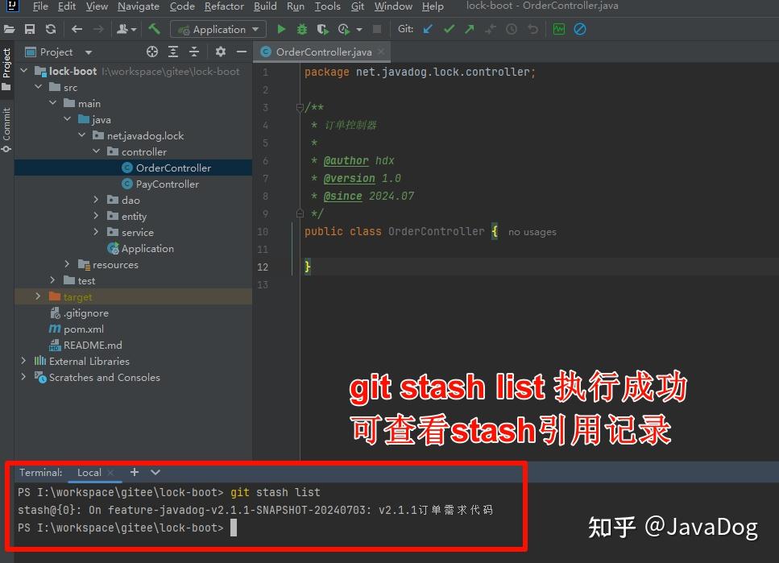
Task: Open the Git menu in the menu bar
Action: pos(357,6)
